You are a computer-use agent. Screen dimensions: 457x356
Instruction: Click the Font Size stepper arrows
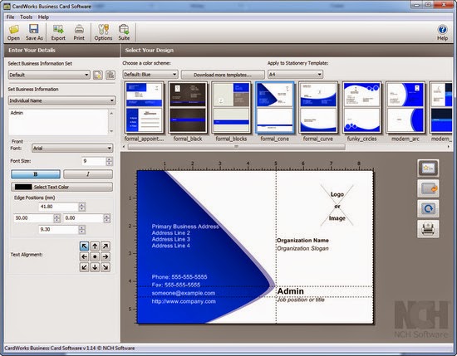pyautogui.click(x=110, y=161)
